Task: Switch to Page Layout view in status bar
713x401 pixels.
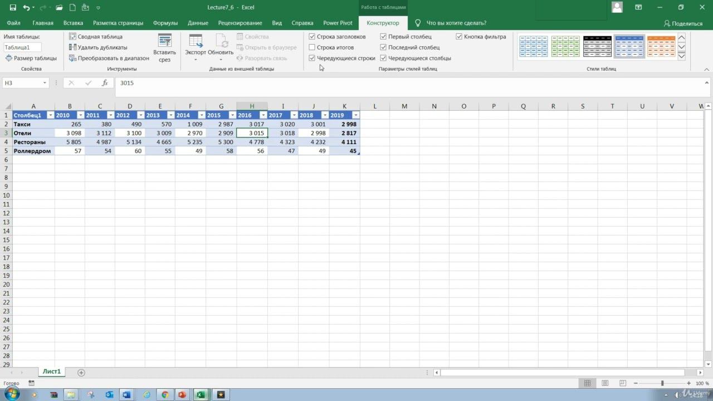Action: (605, 383)
